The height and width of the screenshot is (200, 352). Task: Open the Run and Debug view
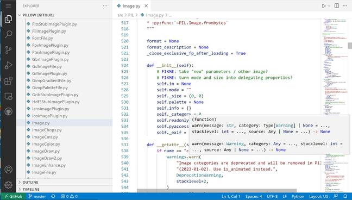click(8, 65)
